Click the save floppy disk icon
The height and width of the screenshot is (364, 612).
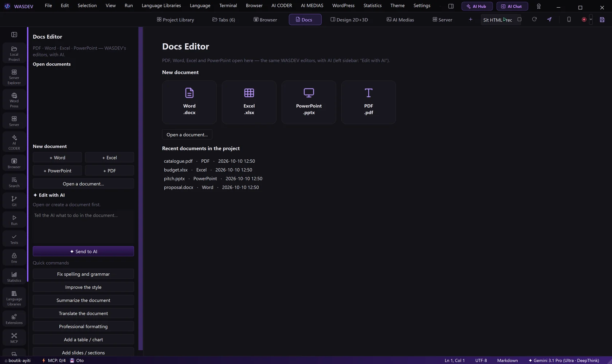tap(602, 20)
